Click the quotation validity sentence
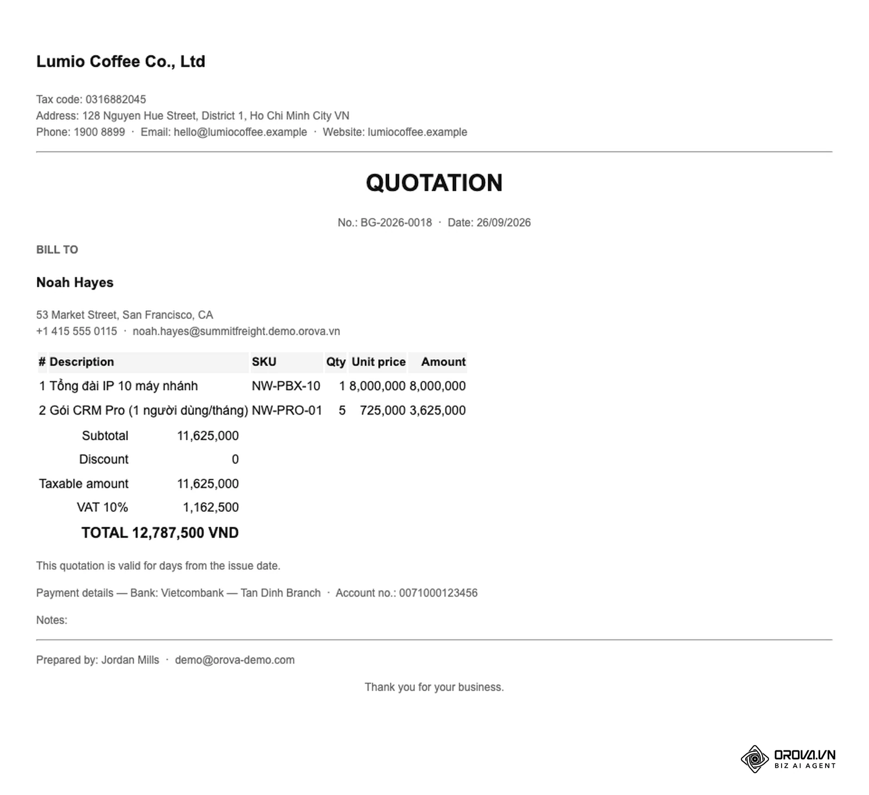The image size is (869, 795). click(x=158, y=566)
